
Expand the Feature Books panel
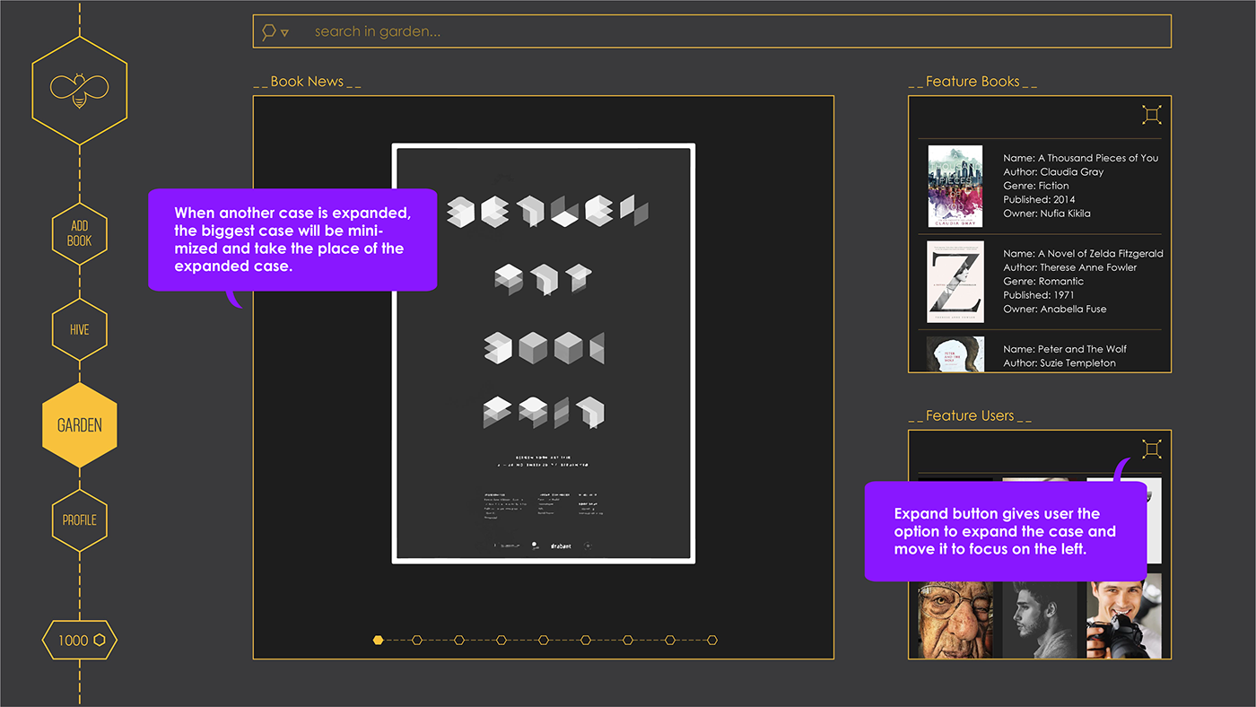click(1152, 114)
